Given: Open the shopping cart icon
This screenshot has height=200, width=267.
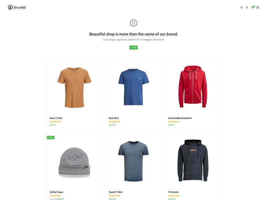Looking at the screenshot, I should tap(253, 7).
